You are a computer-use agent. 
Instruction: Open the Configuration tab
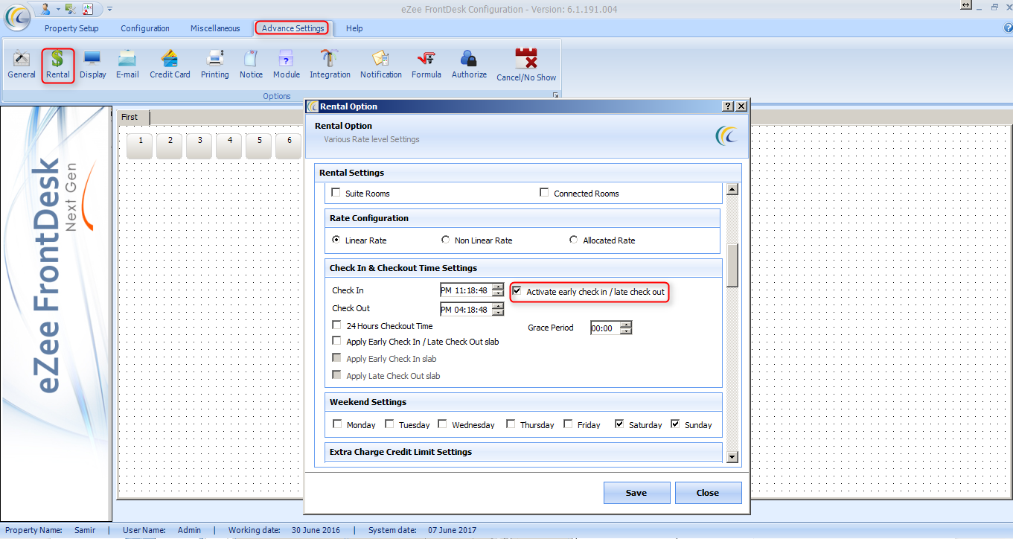[145, 28]
